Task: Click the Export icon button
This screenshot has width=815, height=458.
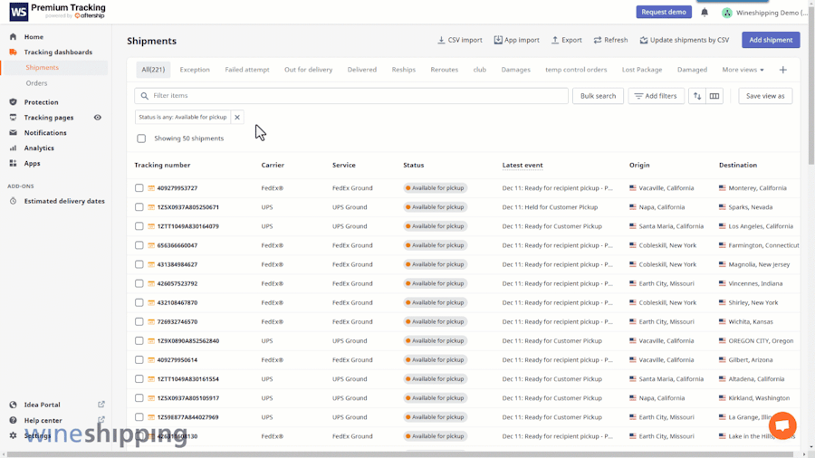Action: (566, 40)
